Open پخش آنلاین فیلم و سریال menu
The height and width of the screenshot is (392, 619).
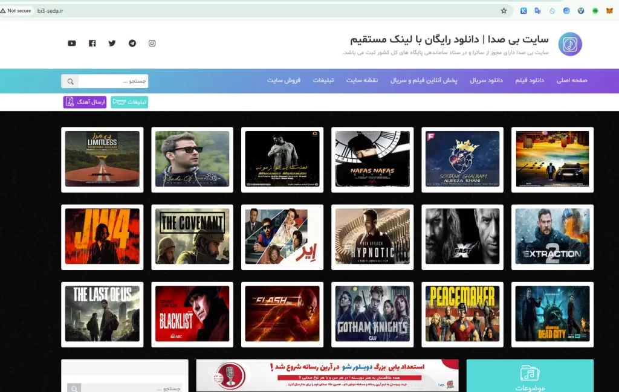coord(424,80)
